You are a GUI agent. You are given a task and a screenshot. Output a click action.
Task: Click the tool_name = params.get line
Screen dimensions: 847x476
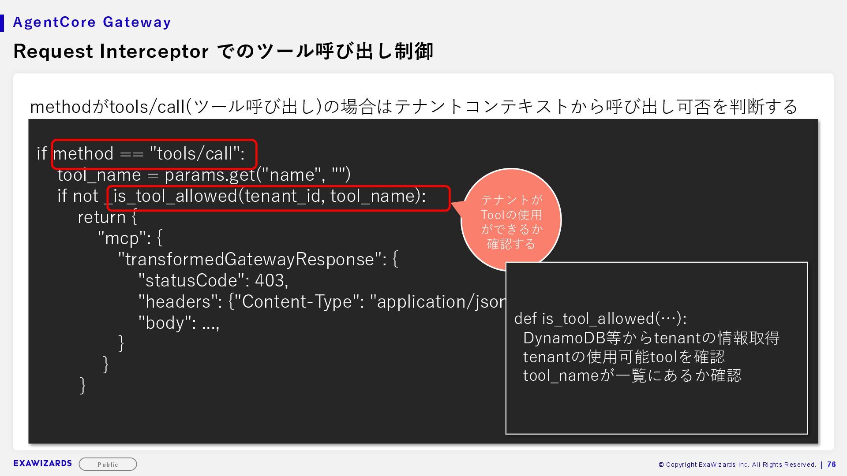(204, 175)
